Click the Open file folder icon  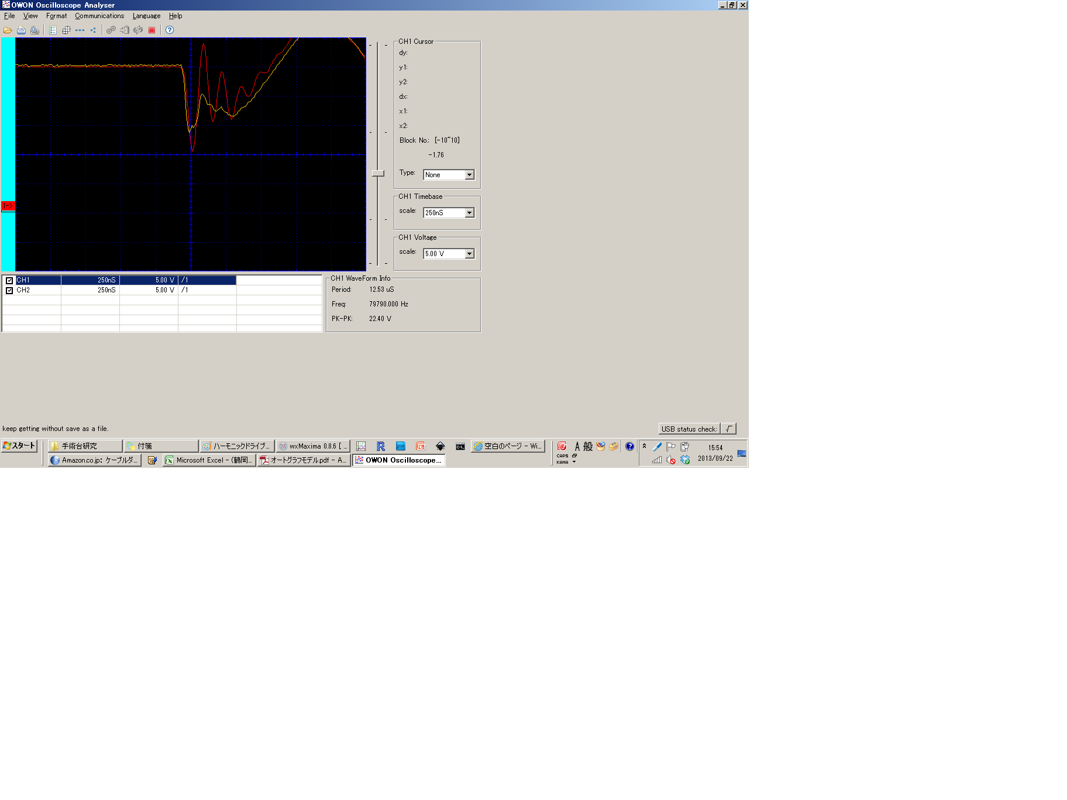(8, 30)
